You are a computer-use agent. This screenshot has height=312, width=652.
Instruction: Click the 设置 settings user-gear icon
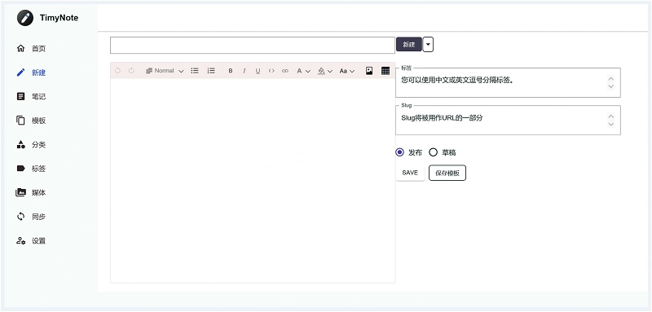click(21, 240)
